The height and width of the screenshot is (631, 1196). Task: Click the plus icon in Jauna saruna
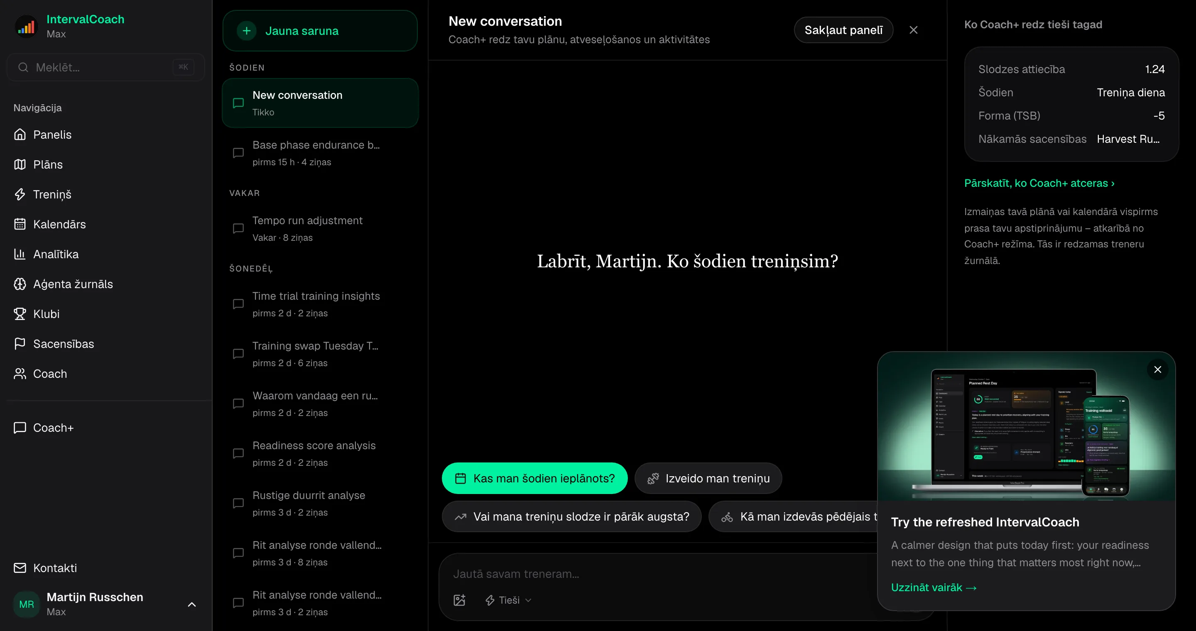point(247,31)
